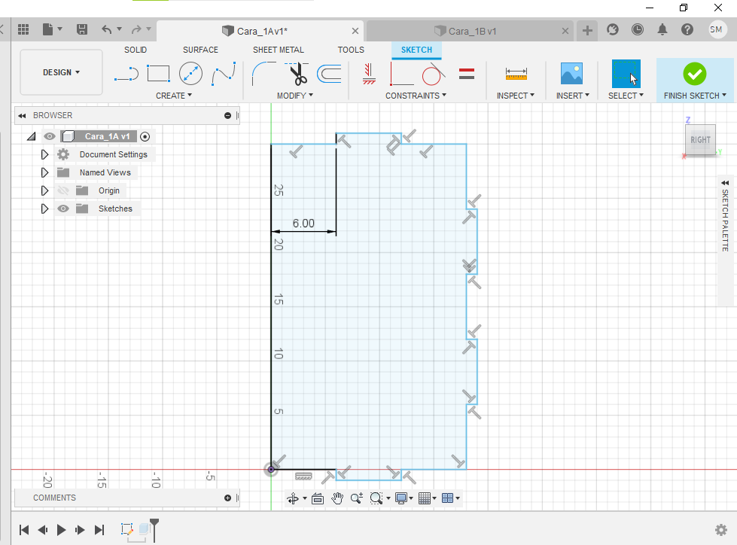This screenshot has height=545, width=737.
Task: Click the Measure ruler icon
Action: (x=516, y=74)
